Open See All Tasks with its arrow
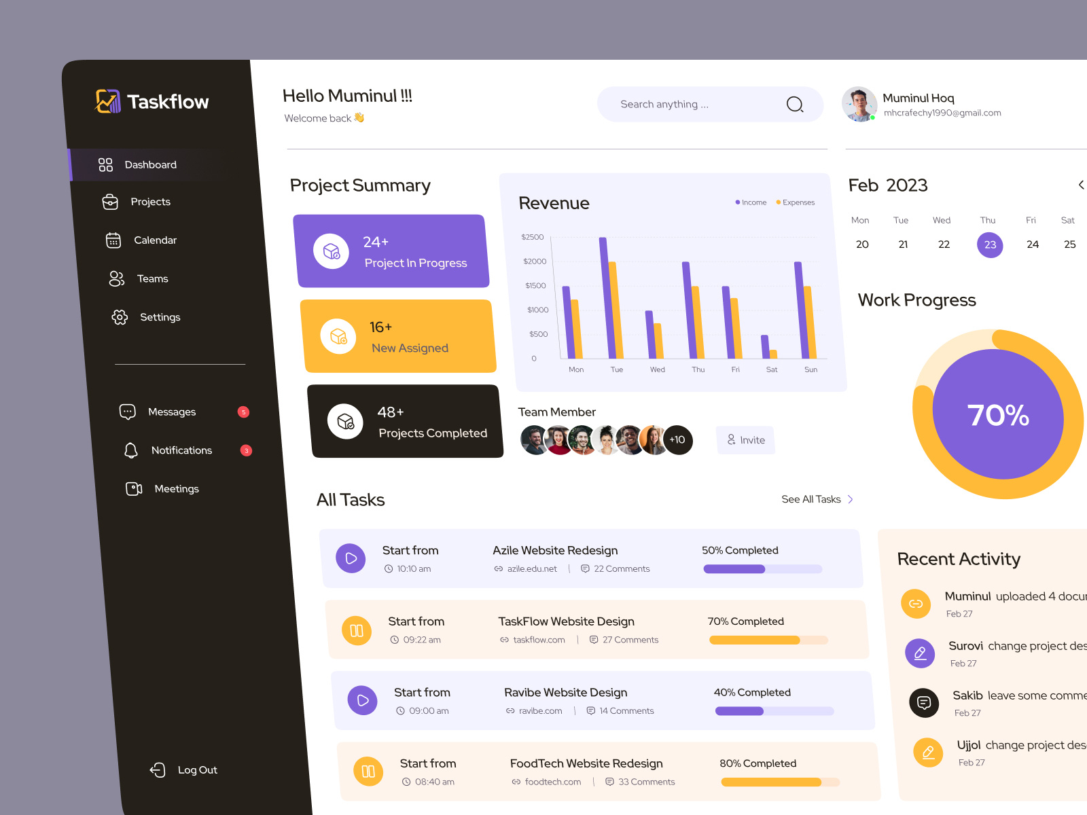Image resolution: width=1087 pixels, height=815 pixels. (x=816, y=499)
